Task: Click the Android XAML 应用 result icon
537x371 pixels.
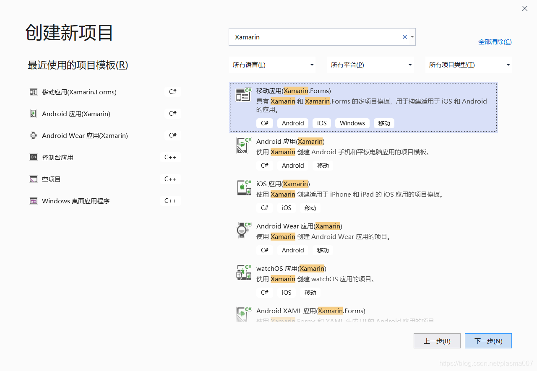Action: click(244, 314)
